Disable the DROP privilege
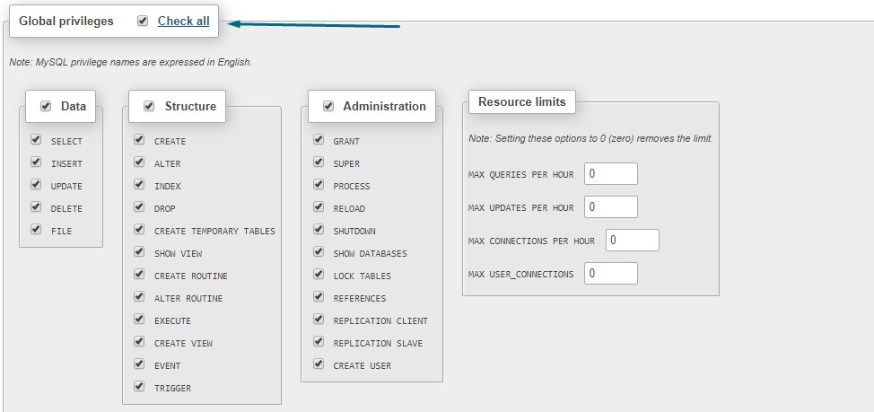Screen dimensions: 874x412 pyautogui.click(x=139, y=206)
